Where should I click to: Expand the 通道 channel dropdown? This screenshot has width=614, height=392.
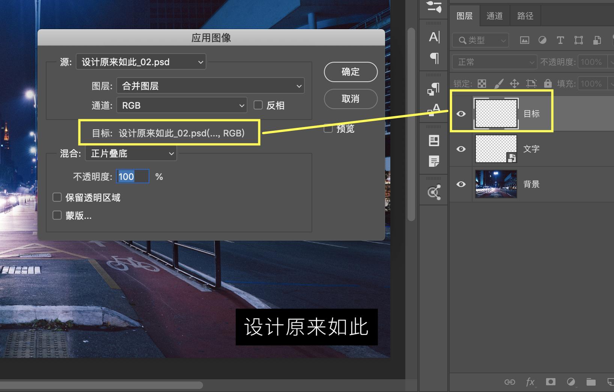point(182,105)
